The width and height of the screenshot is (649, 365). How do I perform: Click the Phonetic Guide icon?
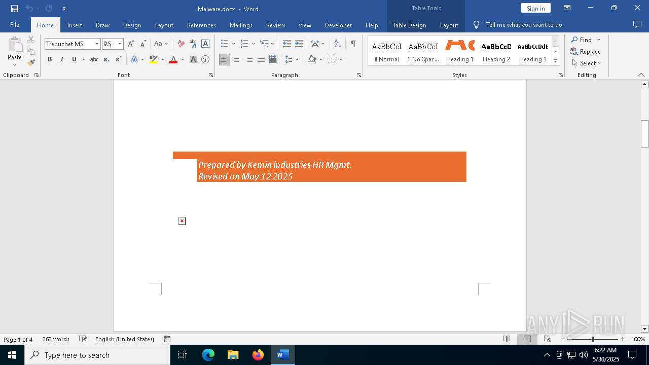point(193,44)
